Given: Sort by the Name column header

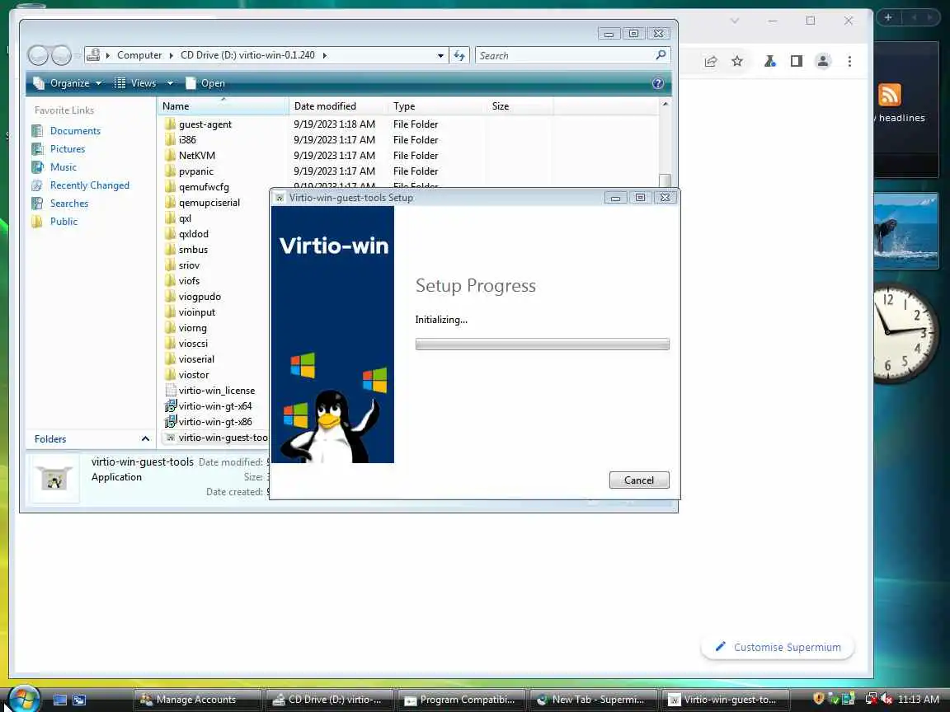Looking at the screenshot, I should coord(223,106).
